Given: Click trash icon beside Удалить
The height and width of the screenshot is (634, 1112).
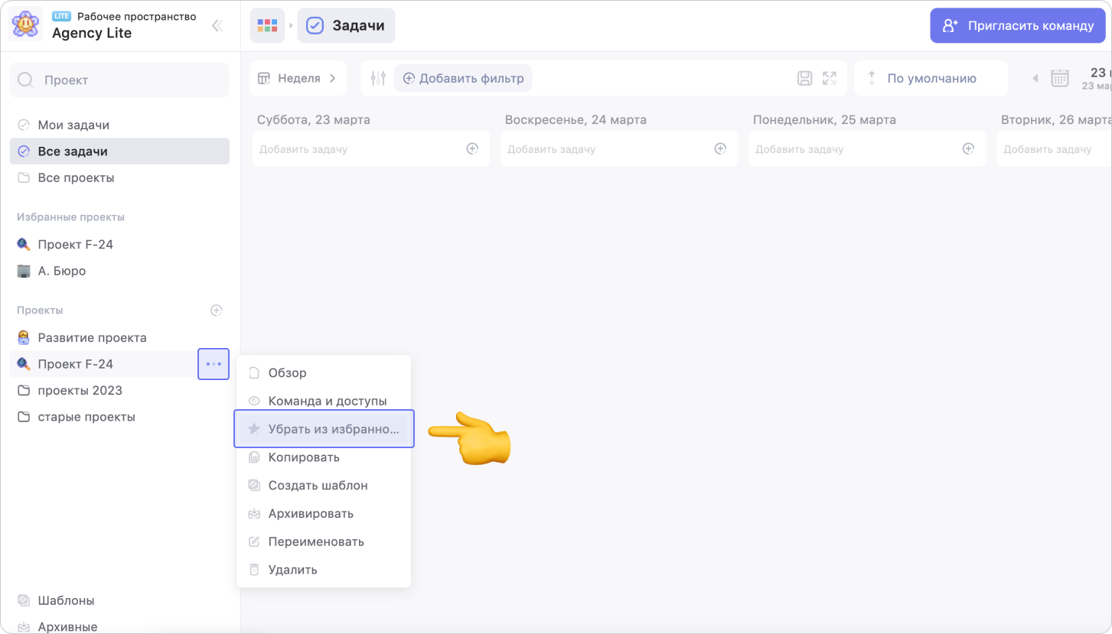Looking at the screenshot, I should pyautogui.click(x=254, y=570).
